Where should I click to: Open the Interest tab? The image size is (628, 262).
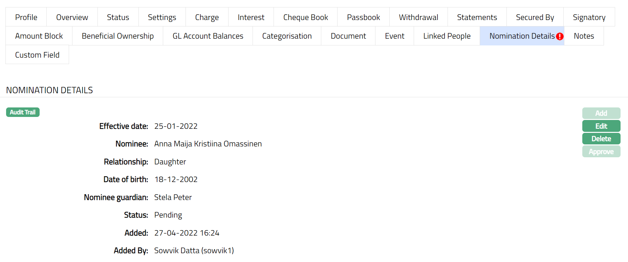pos(251,17)
